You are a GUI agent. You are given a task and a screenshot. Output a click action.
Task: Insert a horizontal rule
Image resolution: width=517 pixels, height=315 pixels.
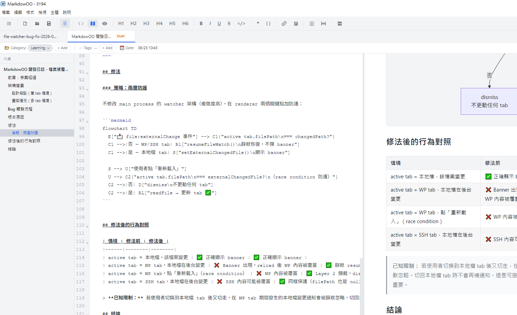(340, 24)
